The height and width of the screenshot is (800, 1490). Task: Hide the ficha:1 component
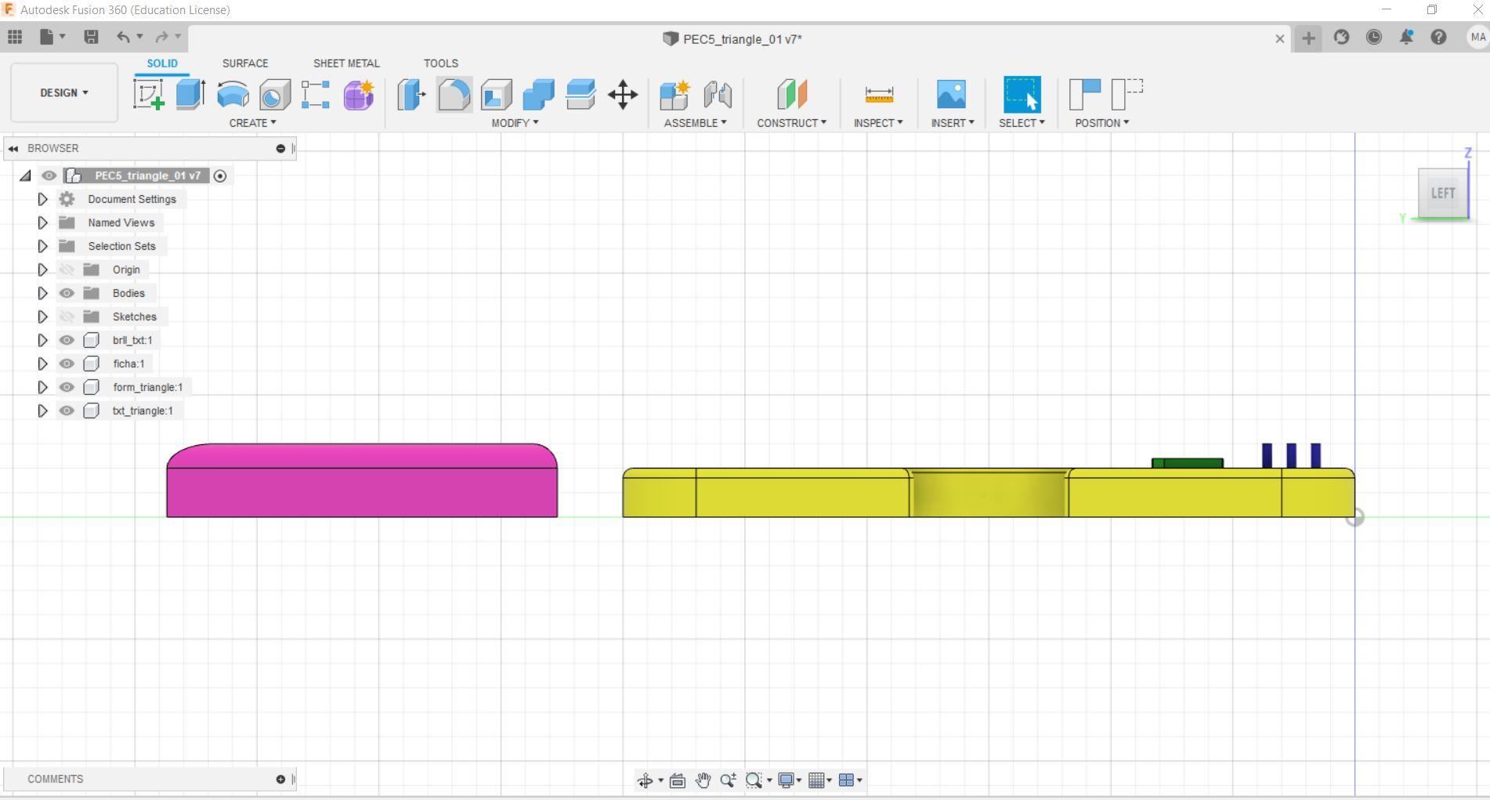67,364
